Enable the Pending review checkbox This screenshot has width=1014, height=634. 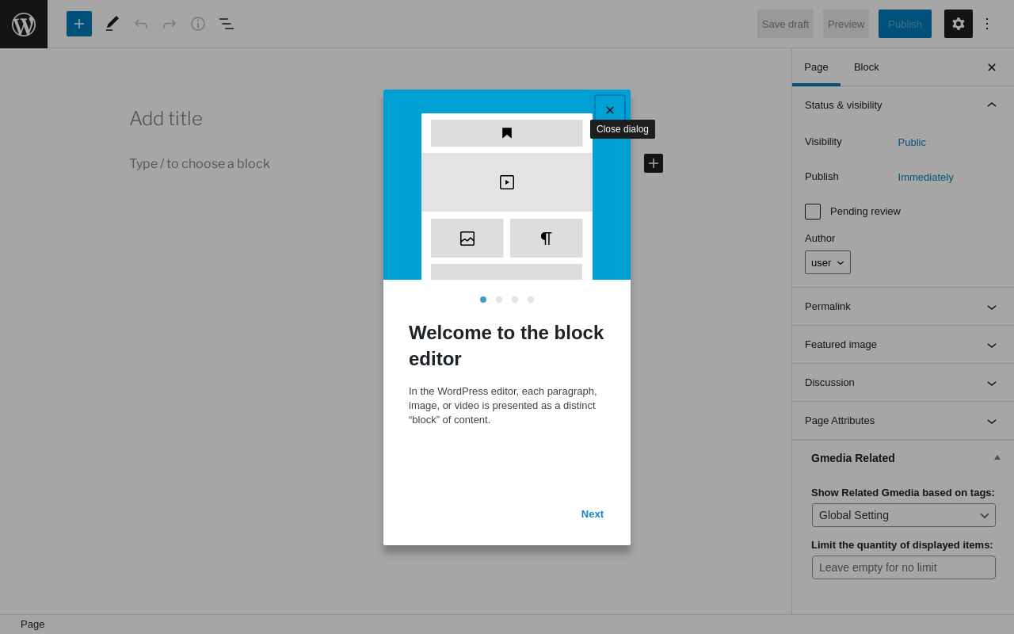(x=813, y=212)
